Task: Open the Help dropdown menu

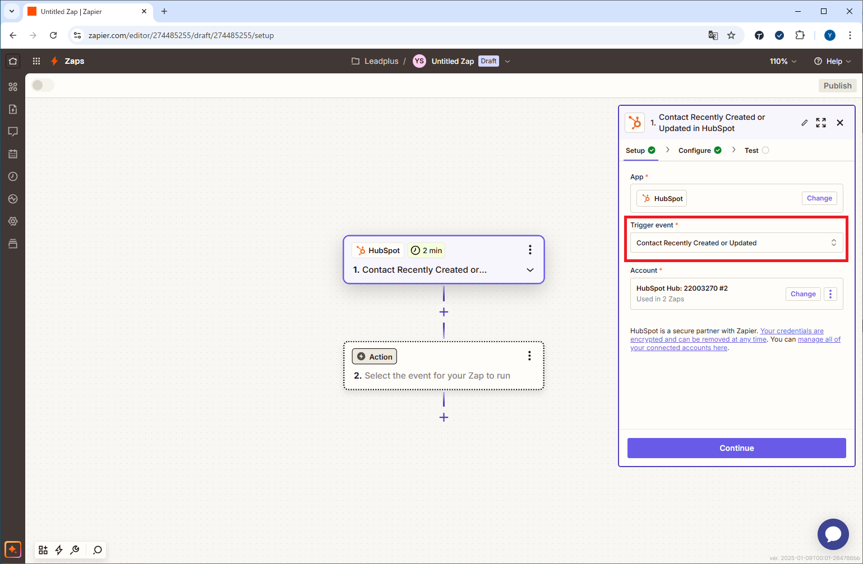Action: pos(833,61)
